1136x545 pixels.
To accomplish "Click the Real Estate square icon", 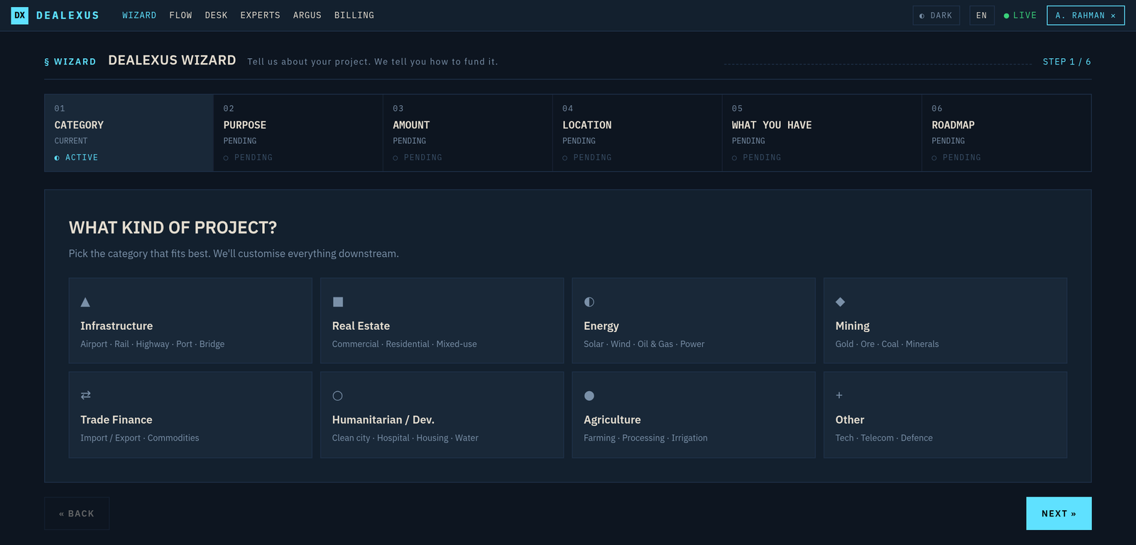I will (338, 302).
